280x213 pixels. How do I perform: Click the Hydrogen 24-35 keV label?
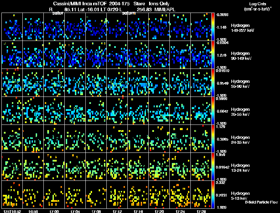point(240,140)
